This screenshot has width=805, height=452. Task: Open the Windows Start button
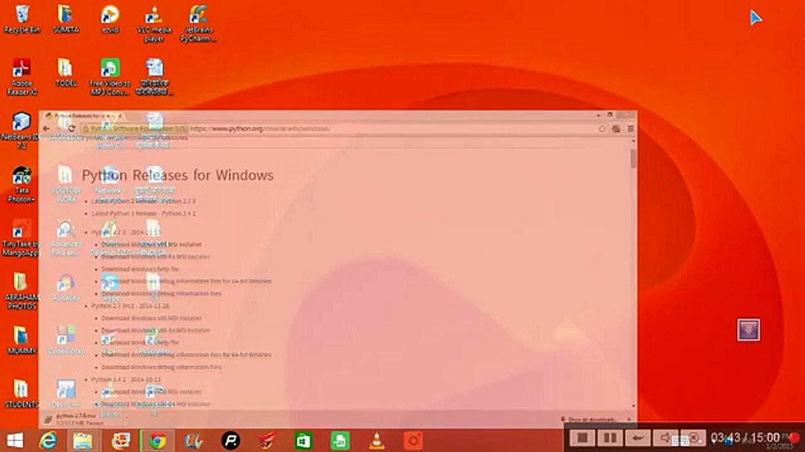tap(15, 441)
